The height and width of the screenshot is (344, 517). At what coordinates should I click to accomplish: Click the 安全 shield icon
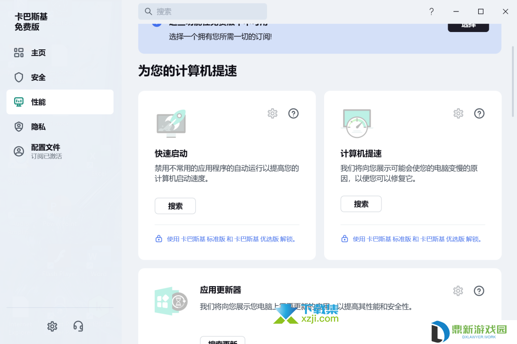(19, 78)
